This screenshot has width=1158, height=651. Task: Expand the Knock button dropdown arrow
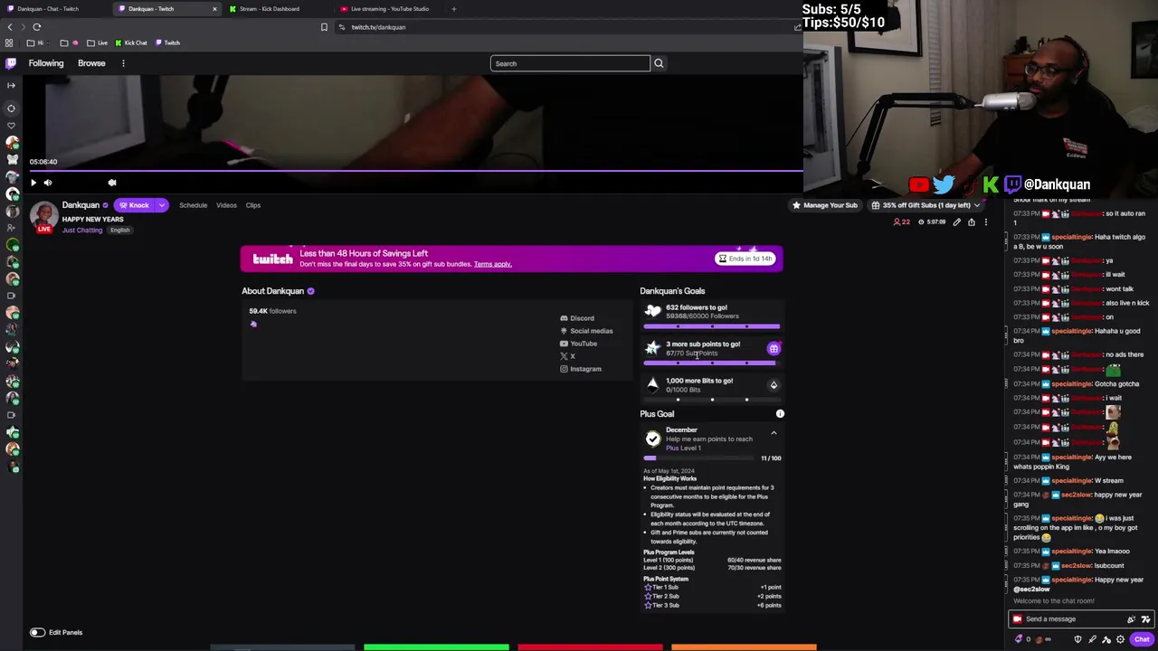pyautogui.click(x=162, y=205)
